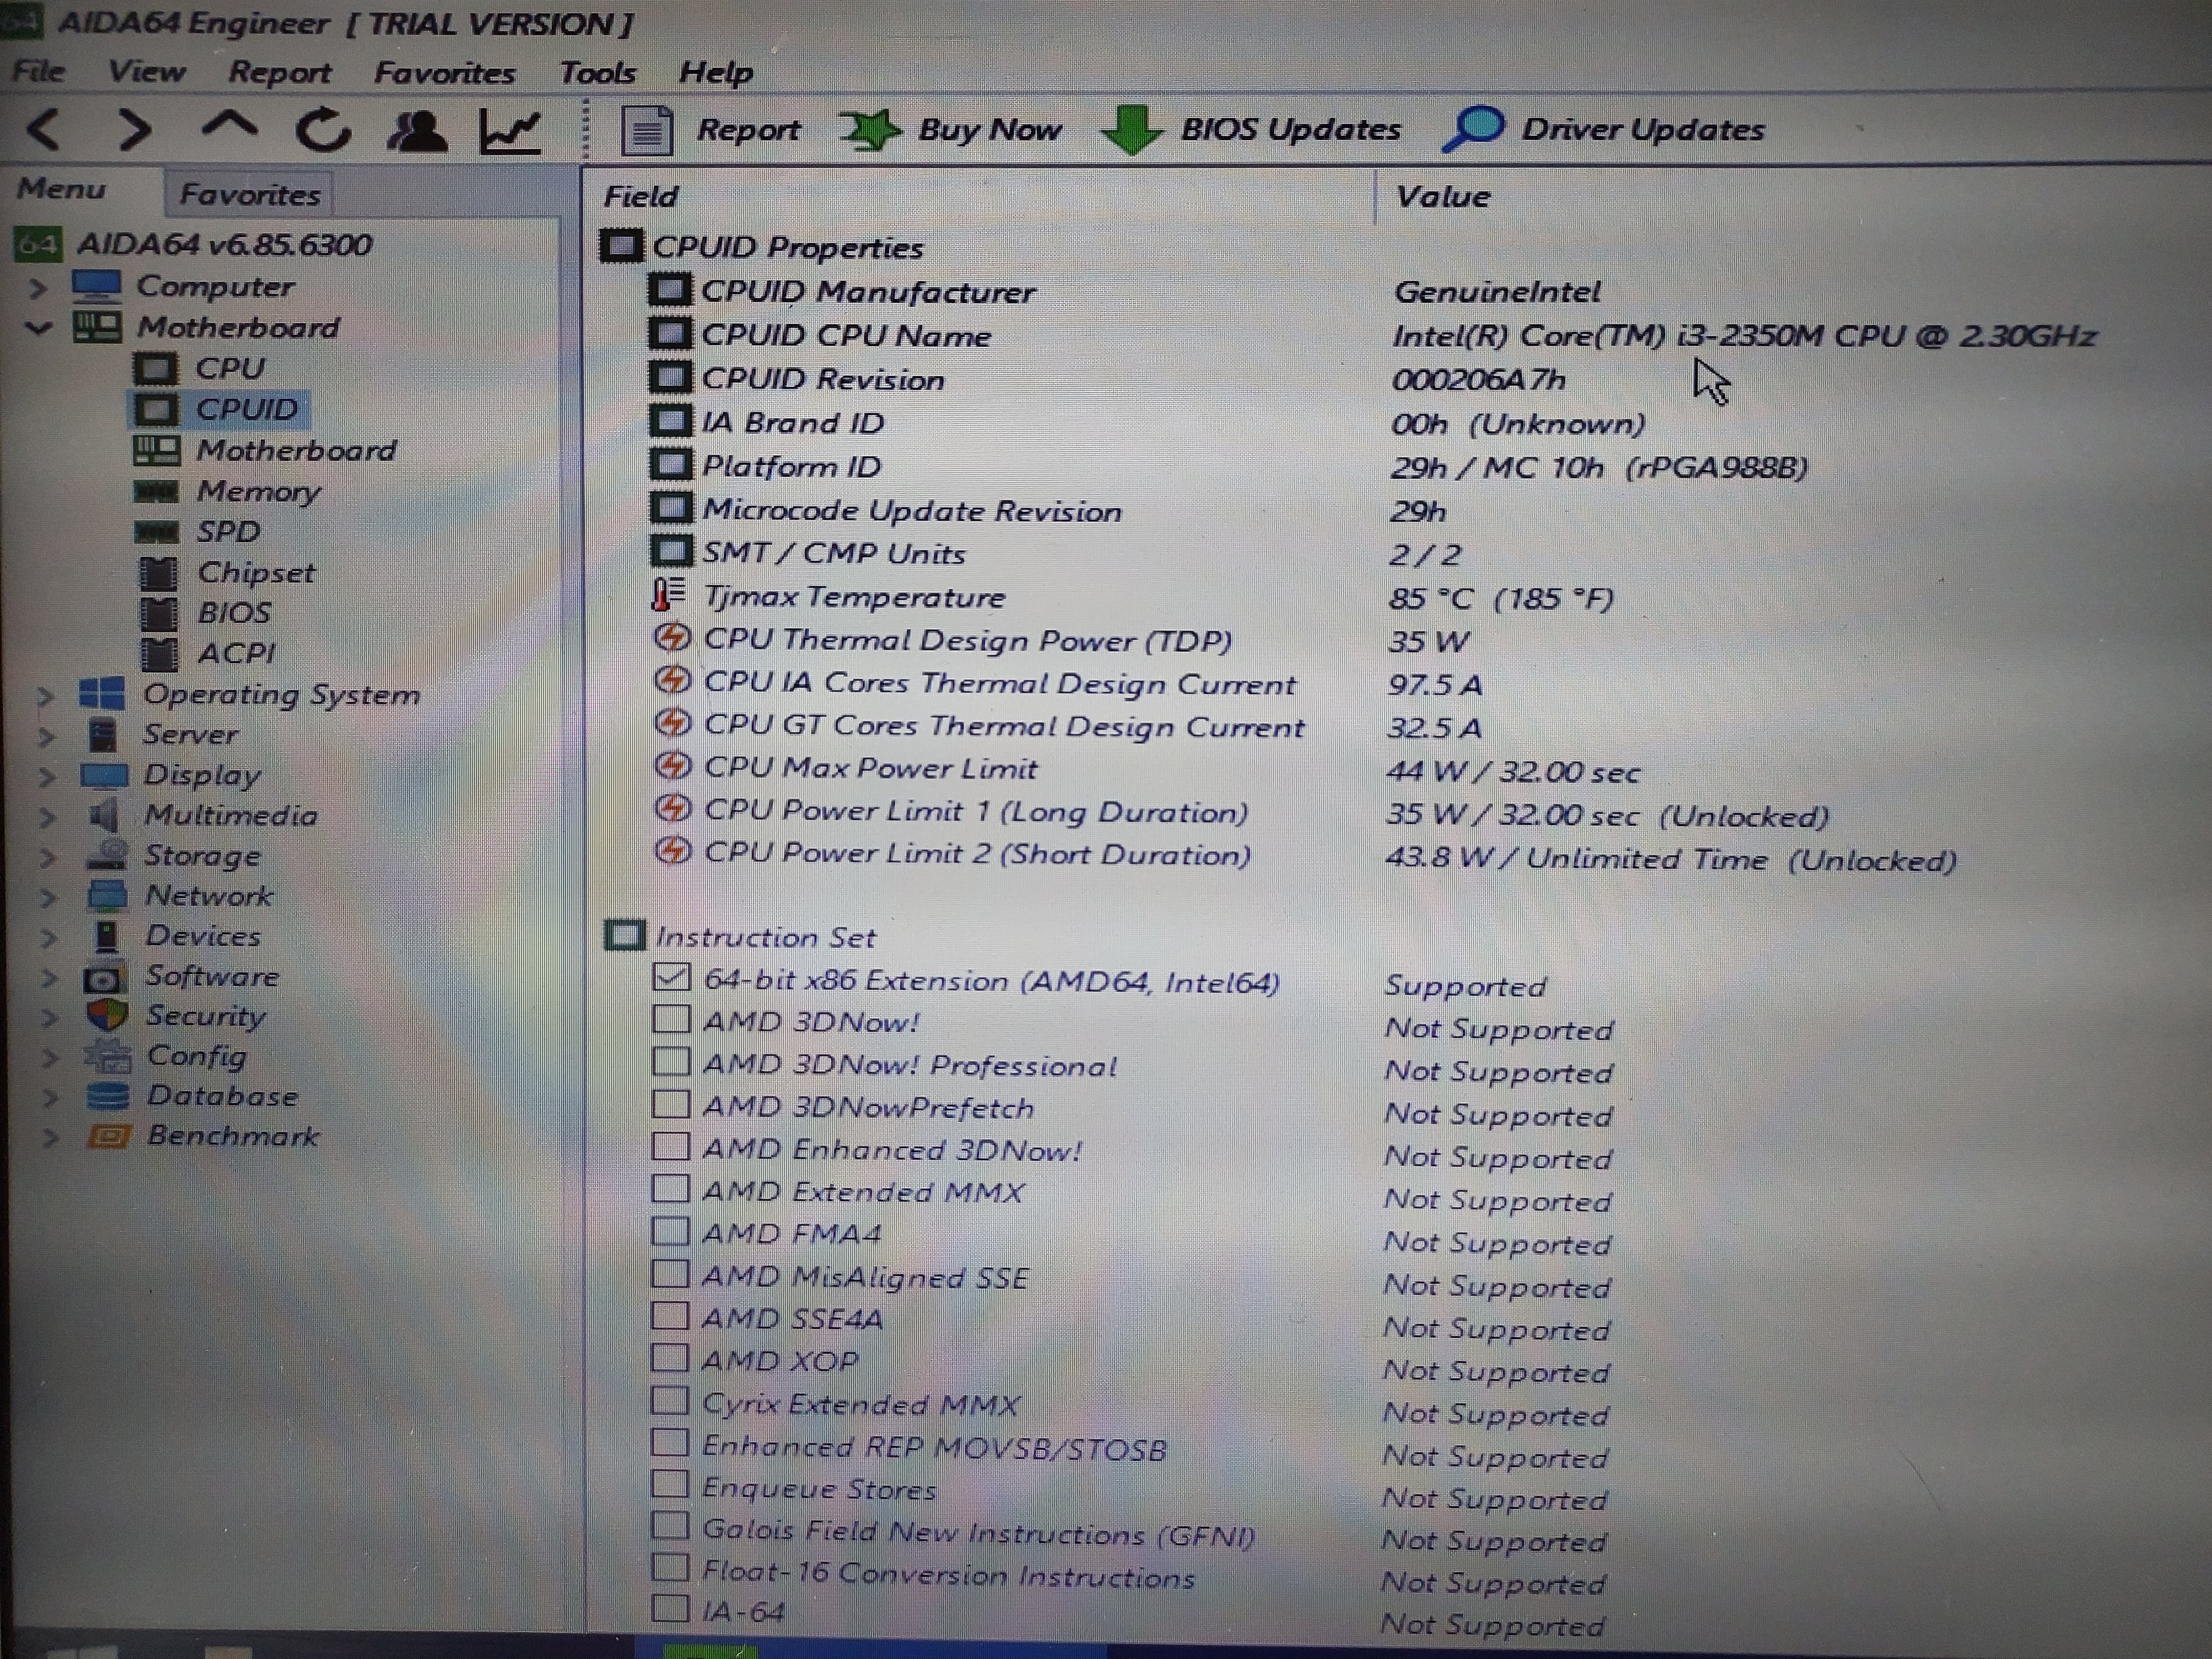Open the graph statistics icon

tap(510, 131)
